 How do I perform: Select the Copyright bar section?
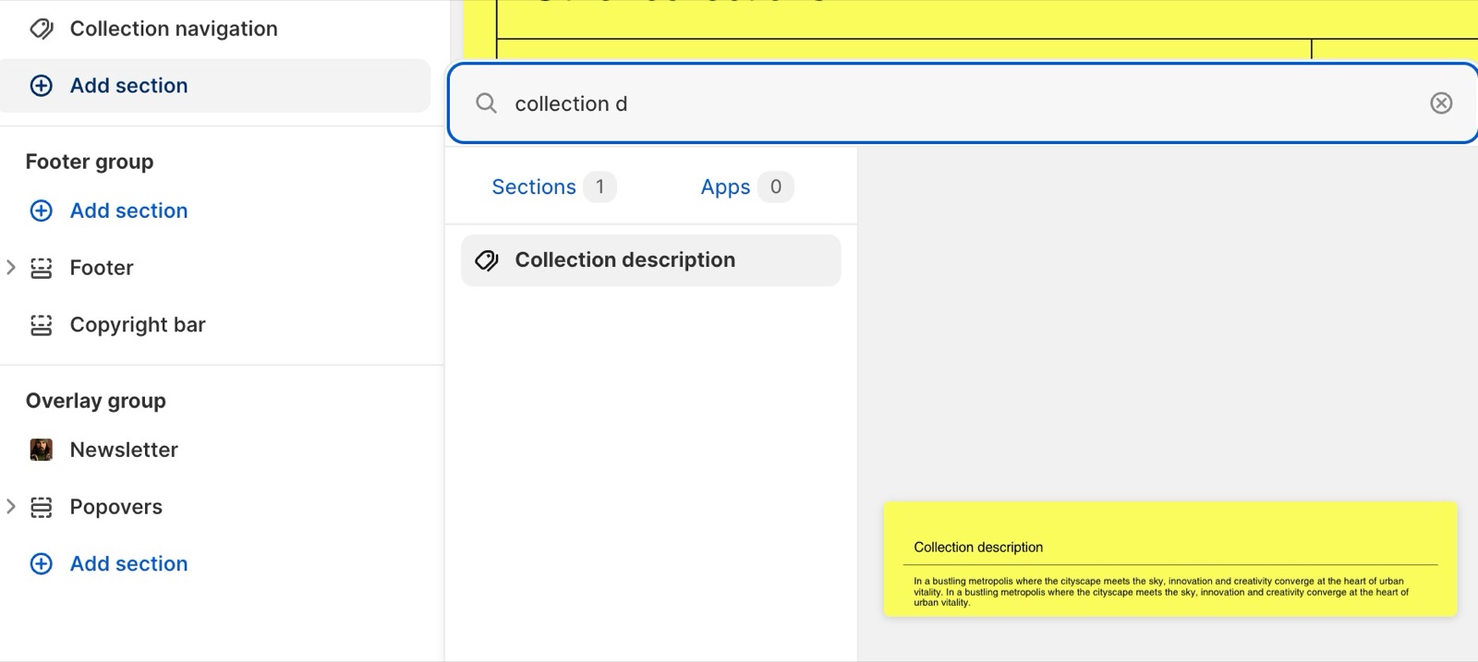point(138,325)
